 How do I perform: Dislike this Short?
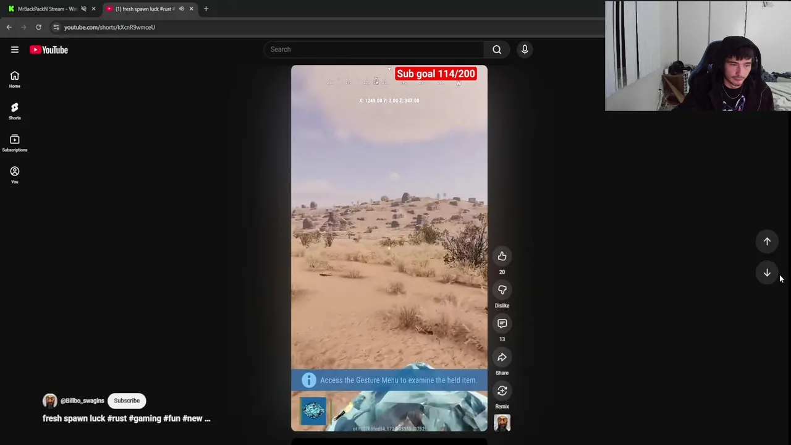tap(502, 290)
